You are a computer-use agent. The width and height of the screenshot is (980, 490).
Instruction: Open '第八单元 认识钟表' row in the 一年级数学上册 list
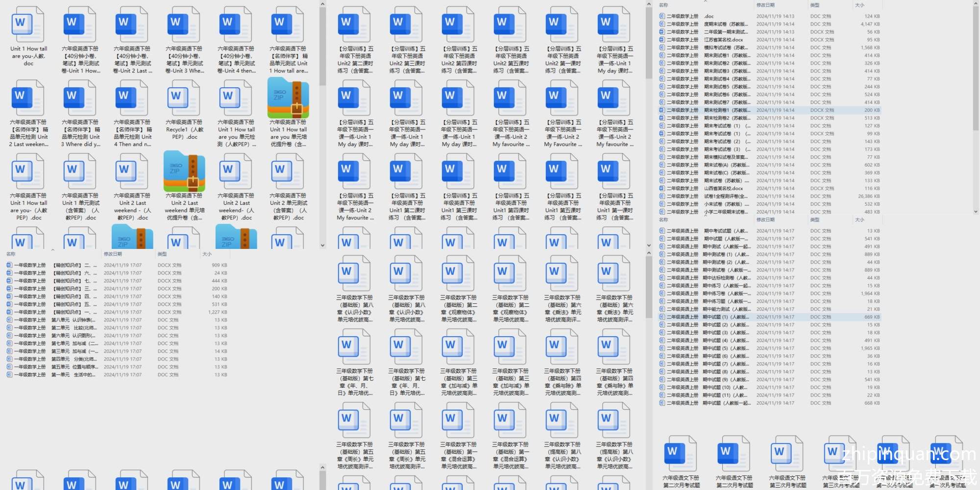click(73, 320)
